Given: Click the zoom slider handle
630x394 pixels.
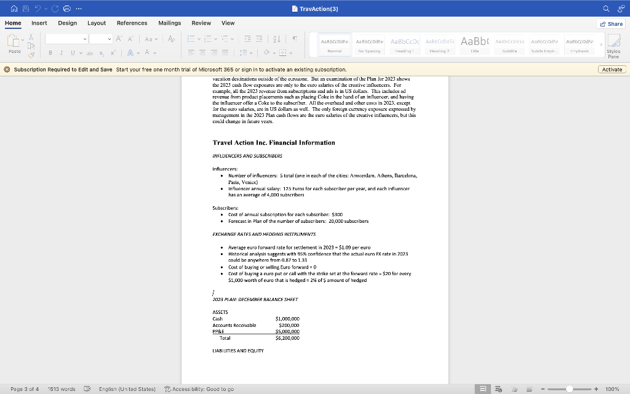Looking at the screenshot, I should click(x=569, y=389).
